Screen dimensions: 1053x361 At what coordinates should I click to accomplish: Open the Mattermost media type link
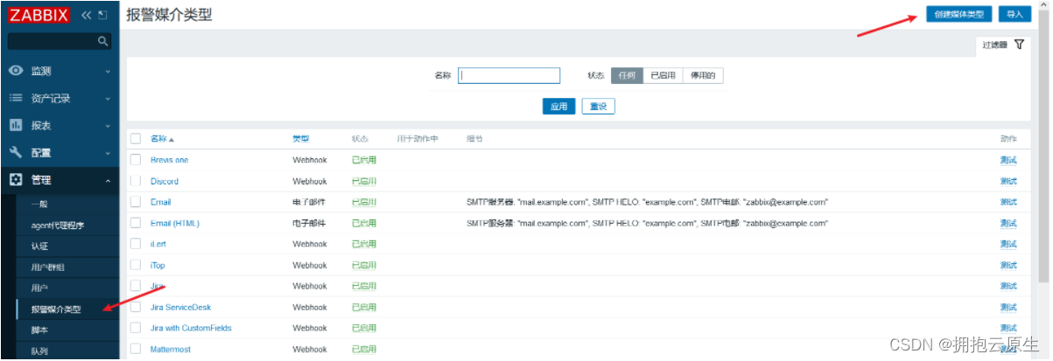[x=171, y=349]
